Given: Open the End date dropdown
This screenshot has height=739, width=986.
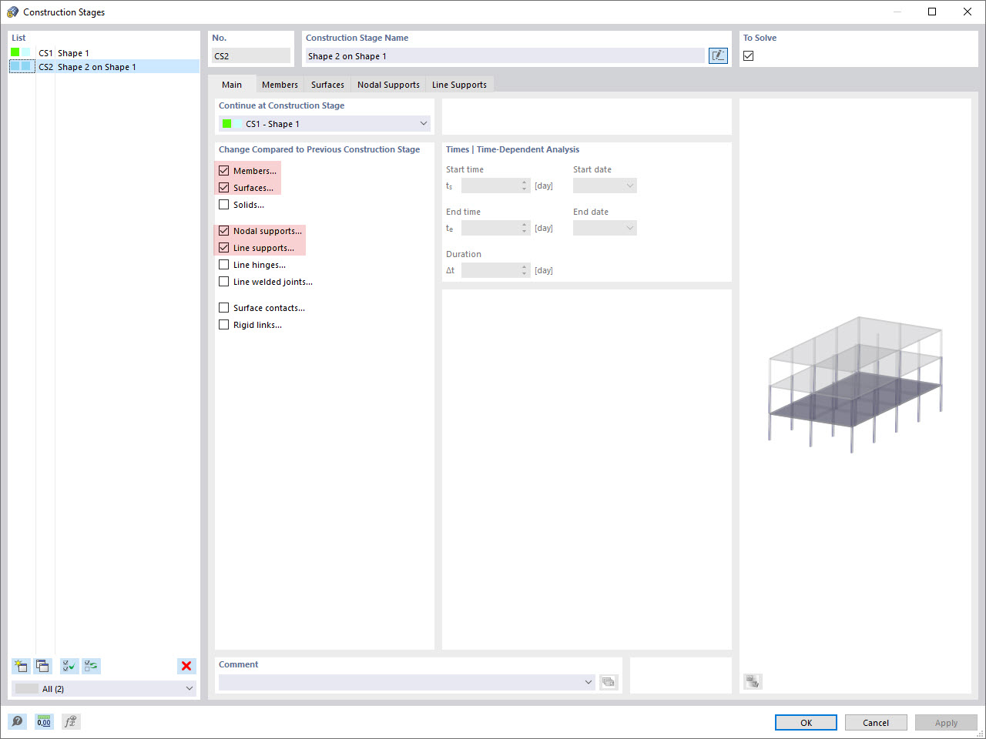Looking at the screenshot, I should pos(605,228).
